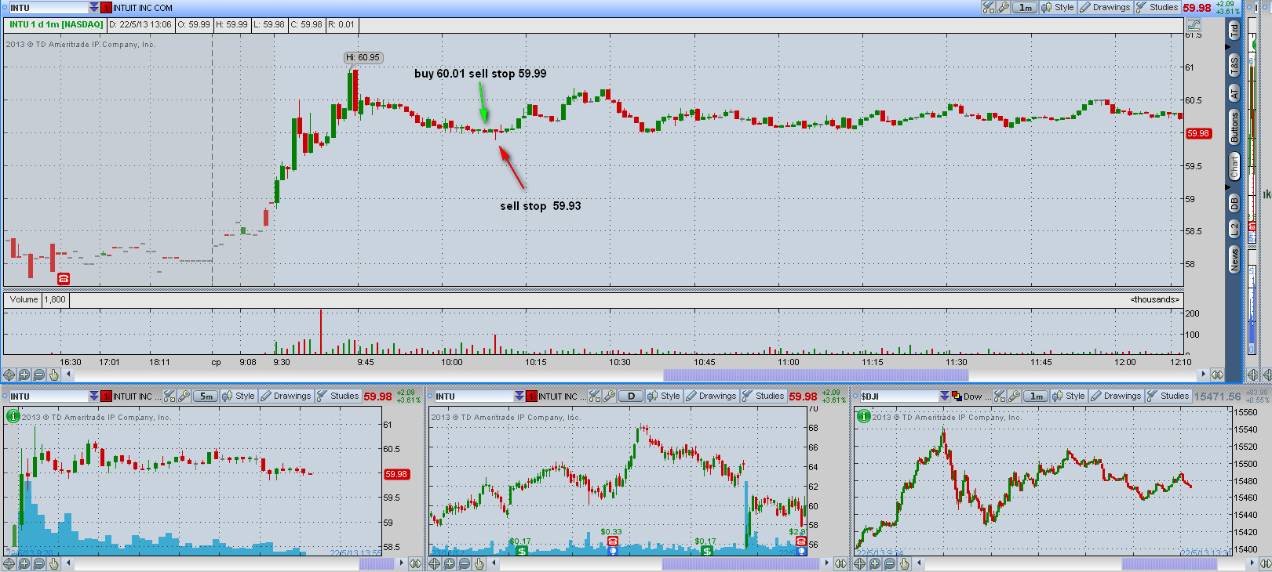Click wrench settings icon in $DJI chart toolbar

[x=1014, y=396]
